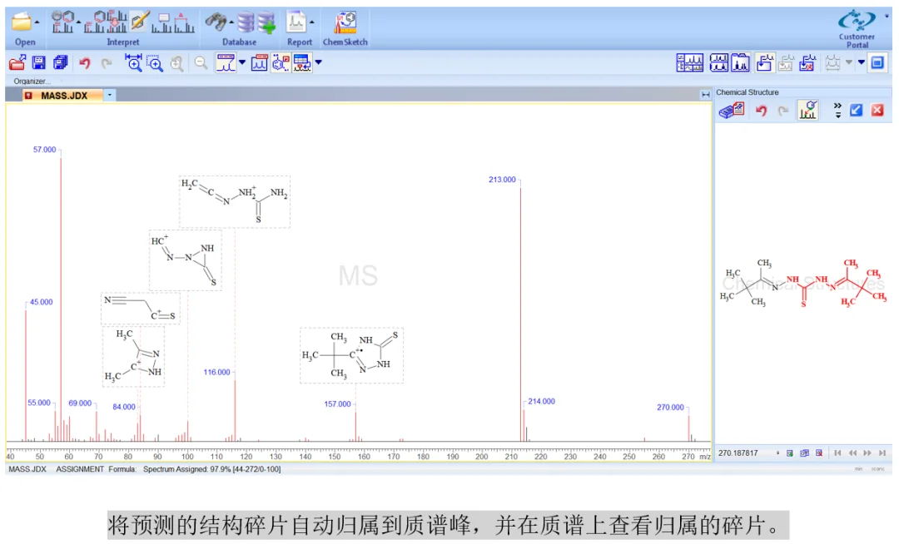The width and height of the screenshot is (899, 544).
Task: Click the stacked spectra view icon
Action: pos(718,62)
